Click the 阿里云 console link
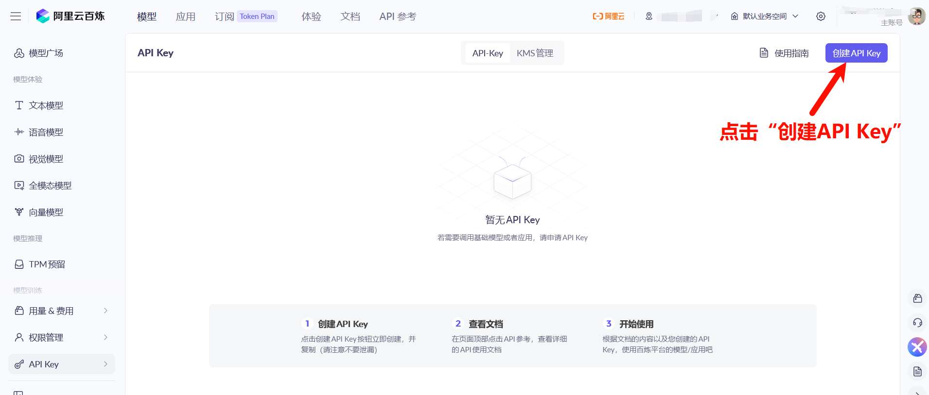Image resolution: width=929 pixels, height=395 pixels. click(x=608, y=16)
